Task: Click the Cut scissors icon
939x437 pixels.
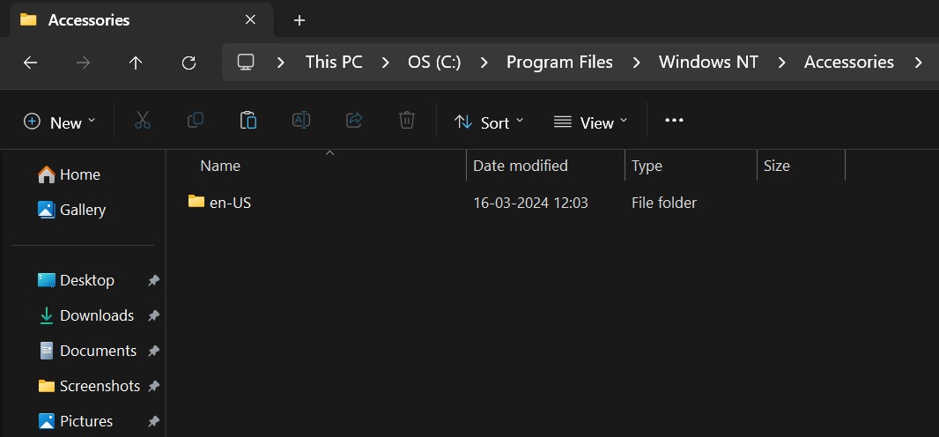Action: click(x=143, y=121)
